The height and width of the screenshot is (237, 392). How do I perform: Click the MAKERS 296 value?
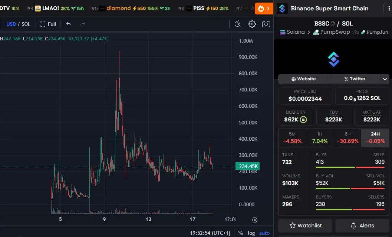click(x=287, y=204)
